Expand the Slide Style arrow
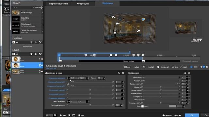Image resolution: width=209 pixels, height=117 pixels. [42, 19]
